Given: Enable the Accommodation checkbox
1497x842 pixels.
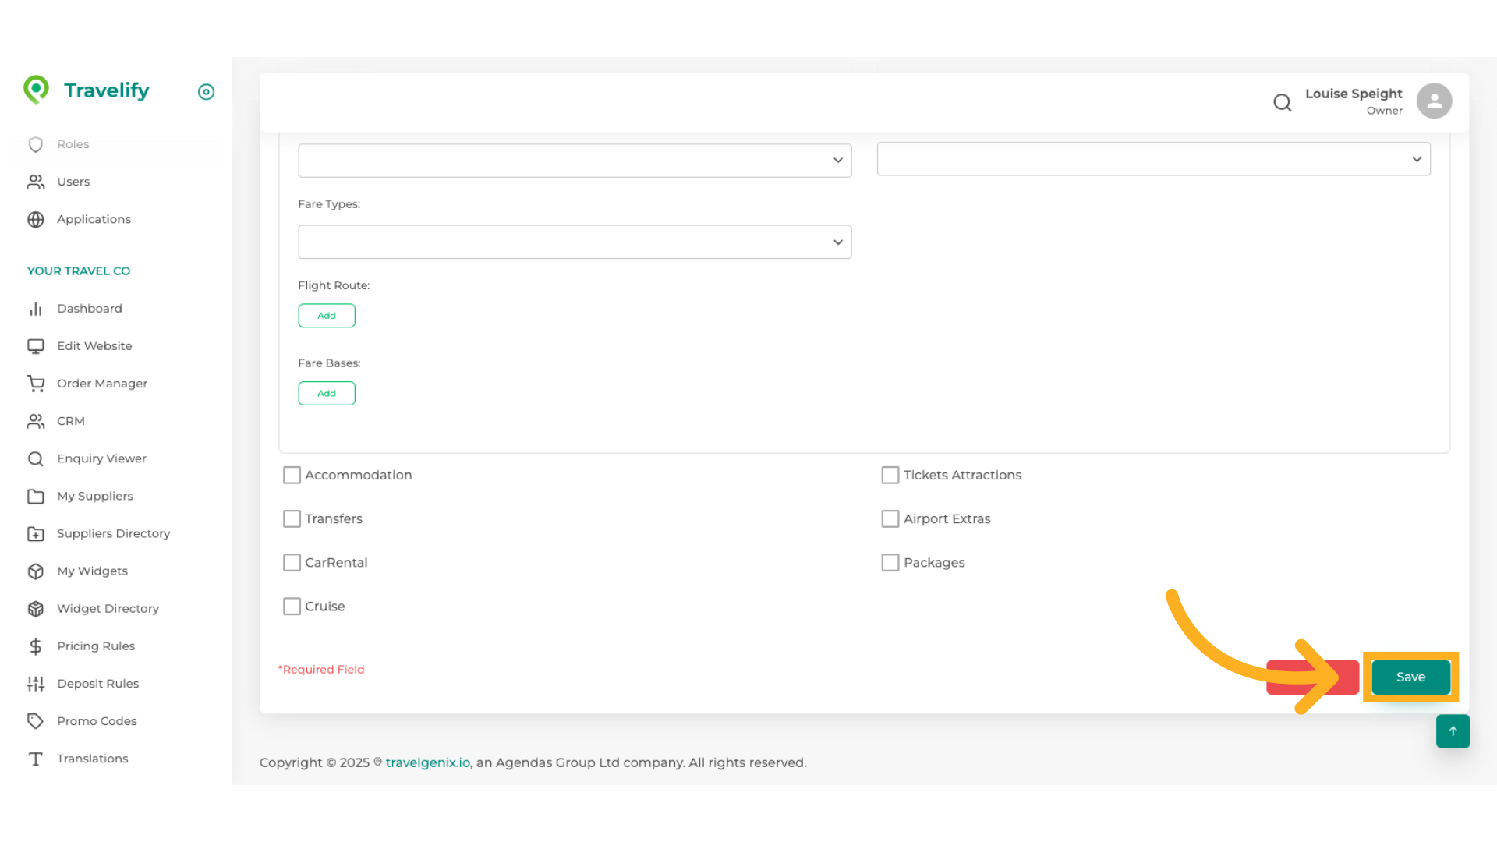Looking at the screenshot, I should pos(292,475).
